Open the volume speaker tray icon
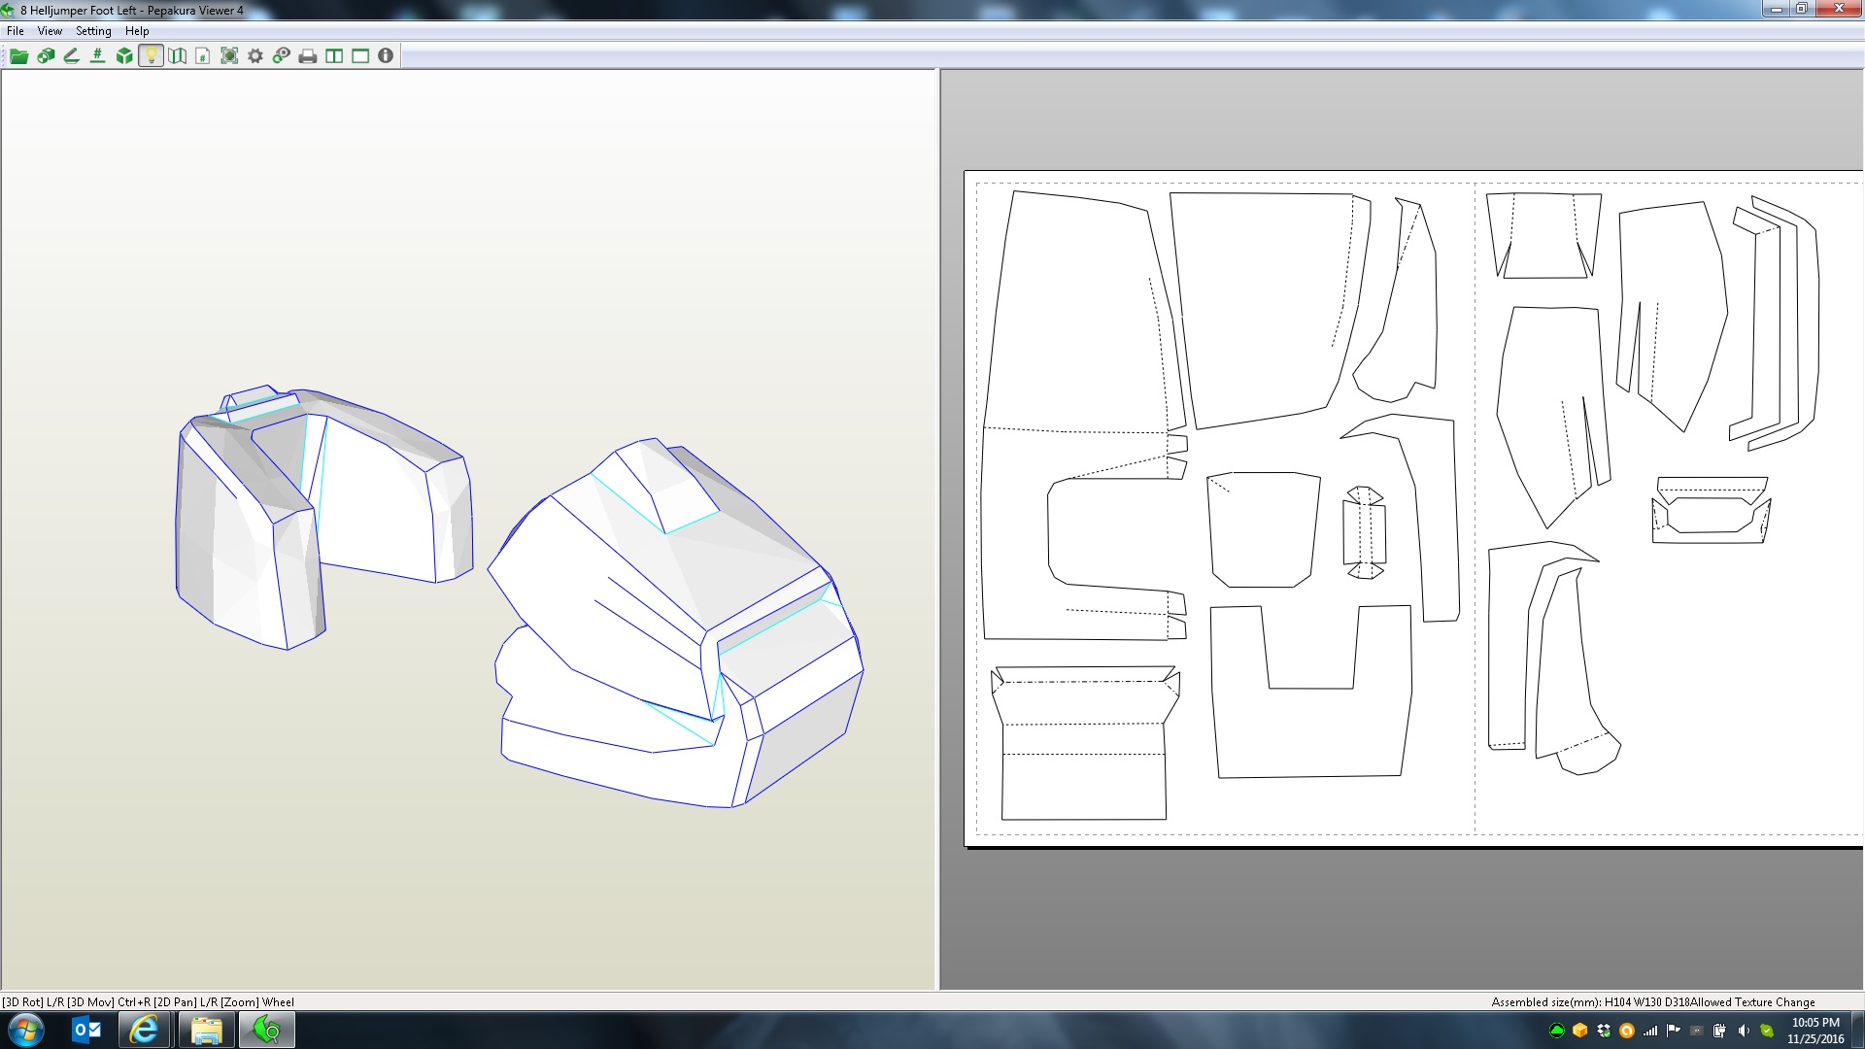The image size is (1865, 1049). click(1744, 1031)
